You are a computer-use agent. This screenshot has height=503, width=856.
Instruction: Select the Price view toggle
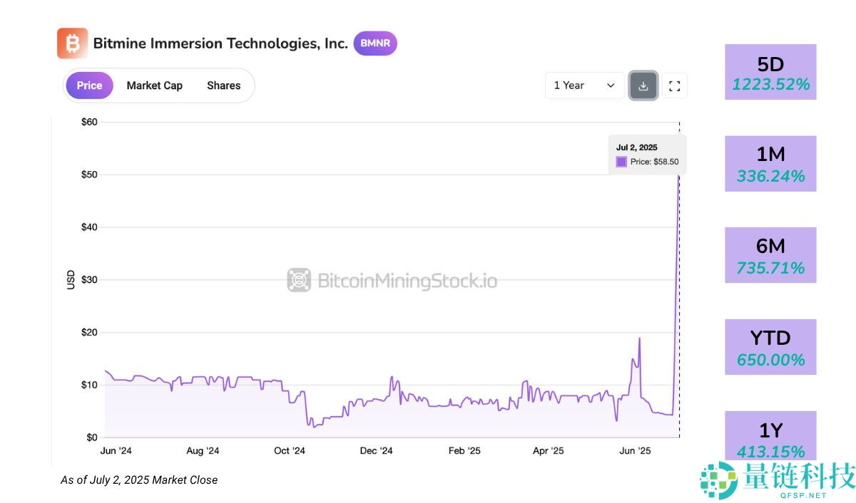coord(88,85)
